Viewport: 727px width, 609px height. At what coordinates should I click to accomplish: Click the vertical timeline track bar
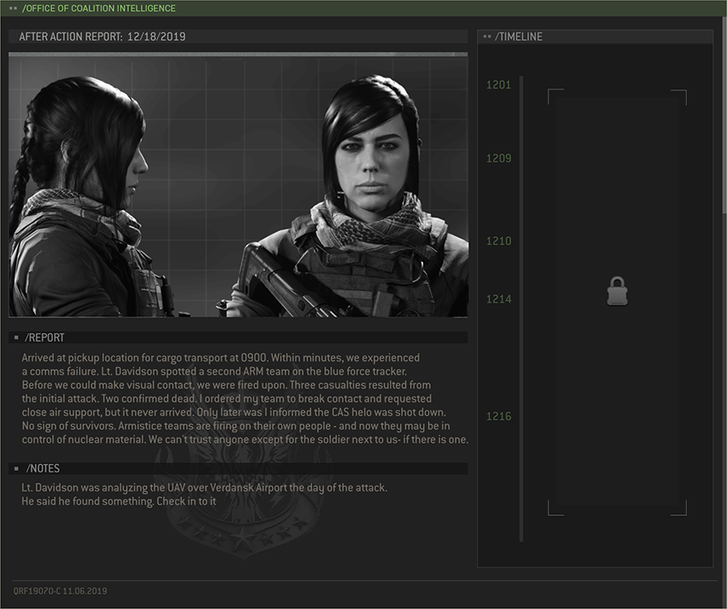coord(521,308)
